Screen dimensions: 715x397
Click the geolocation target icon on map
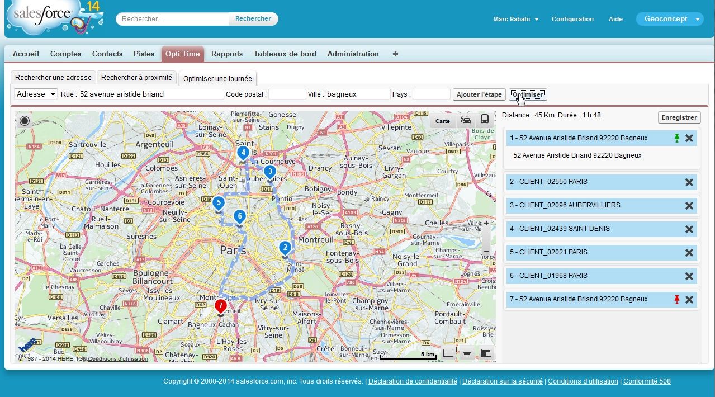[x=25, y=121]
